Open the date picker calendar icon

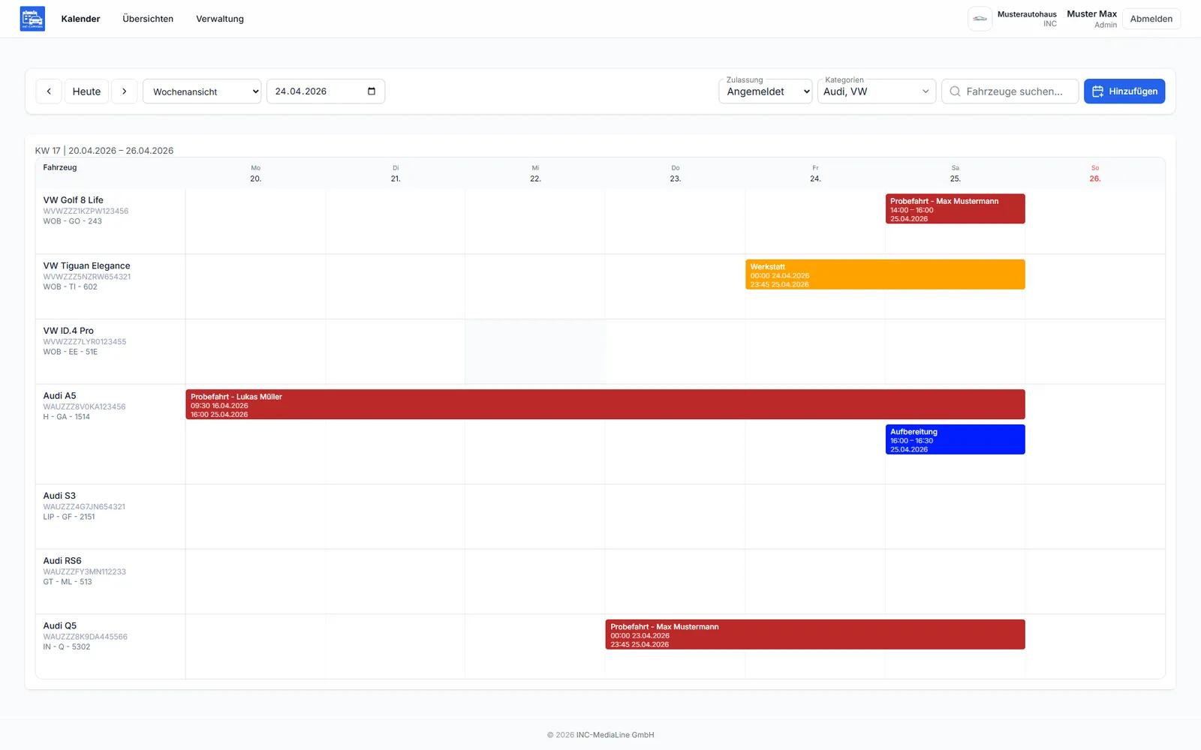pos(372,91)
